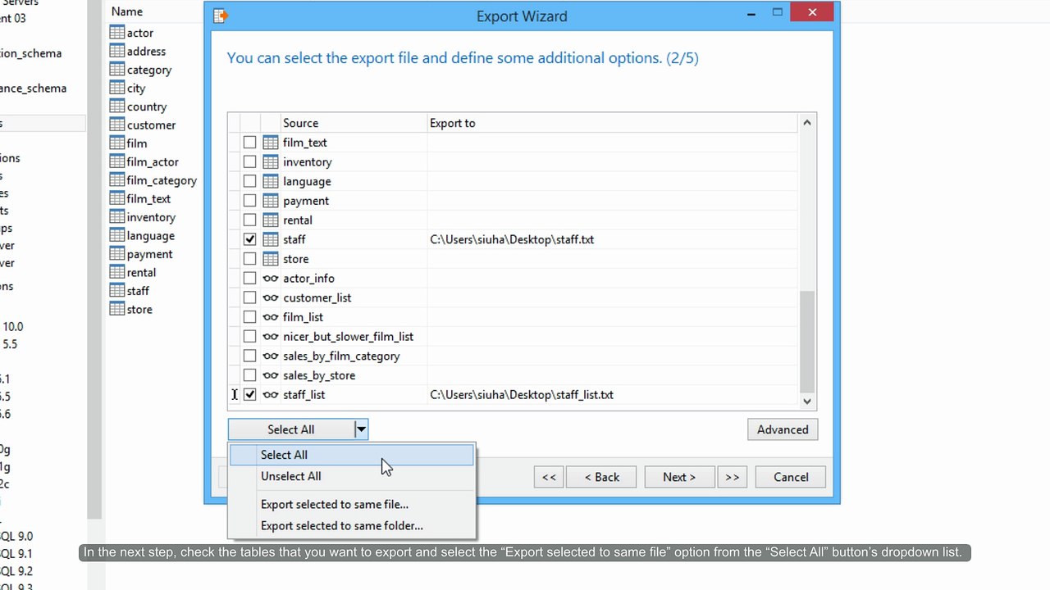Click the city table icon in background list

point(117,88)
